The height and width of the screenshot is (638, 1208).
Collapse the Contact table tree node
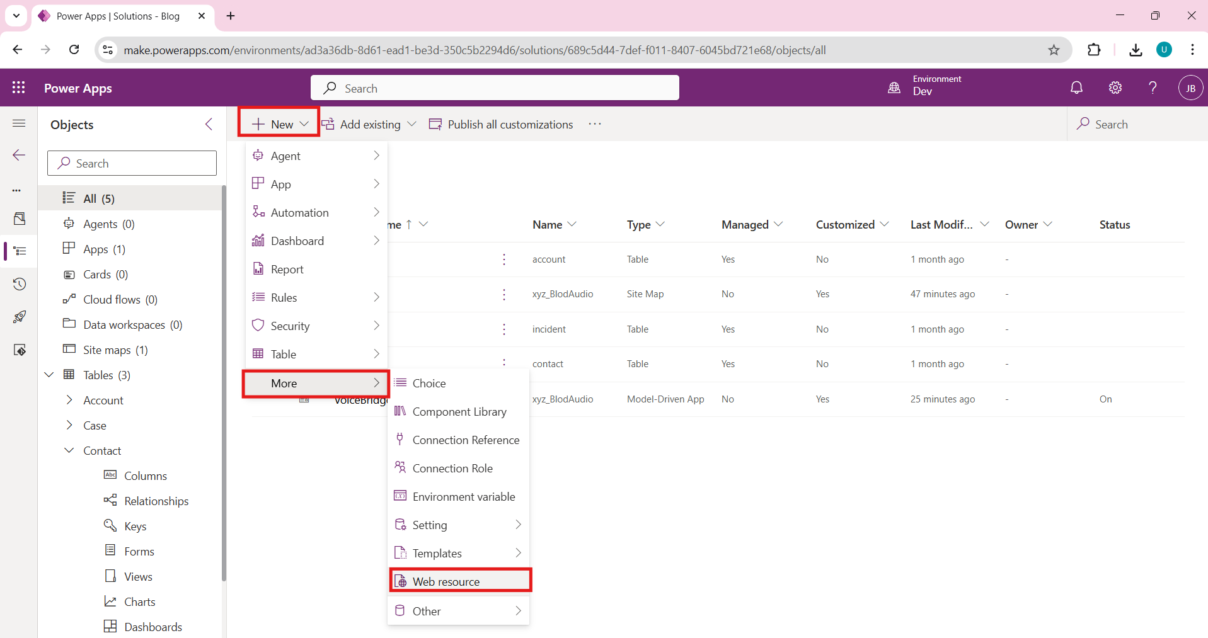pos(69,451)
